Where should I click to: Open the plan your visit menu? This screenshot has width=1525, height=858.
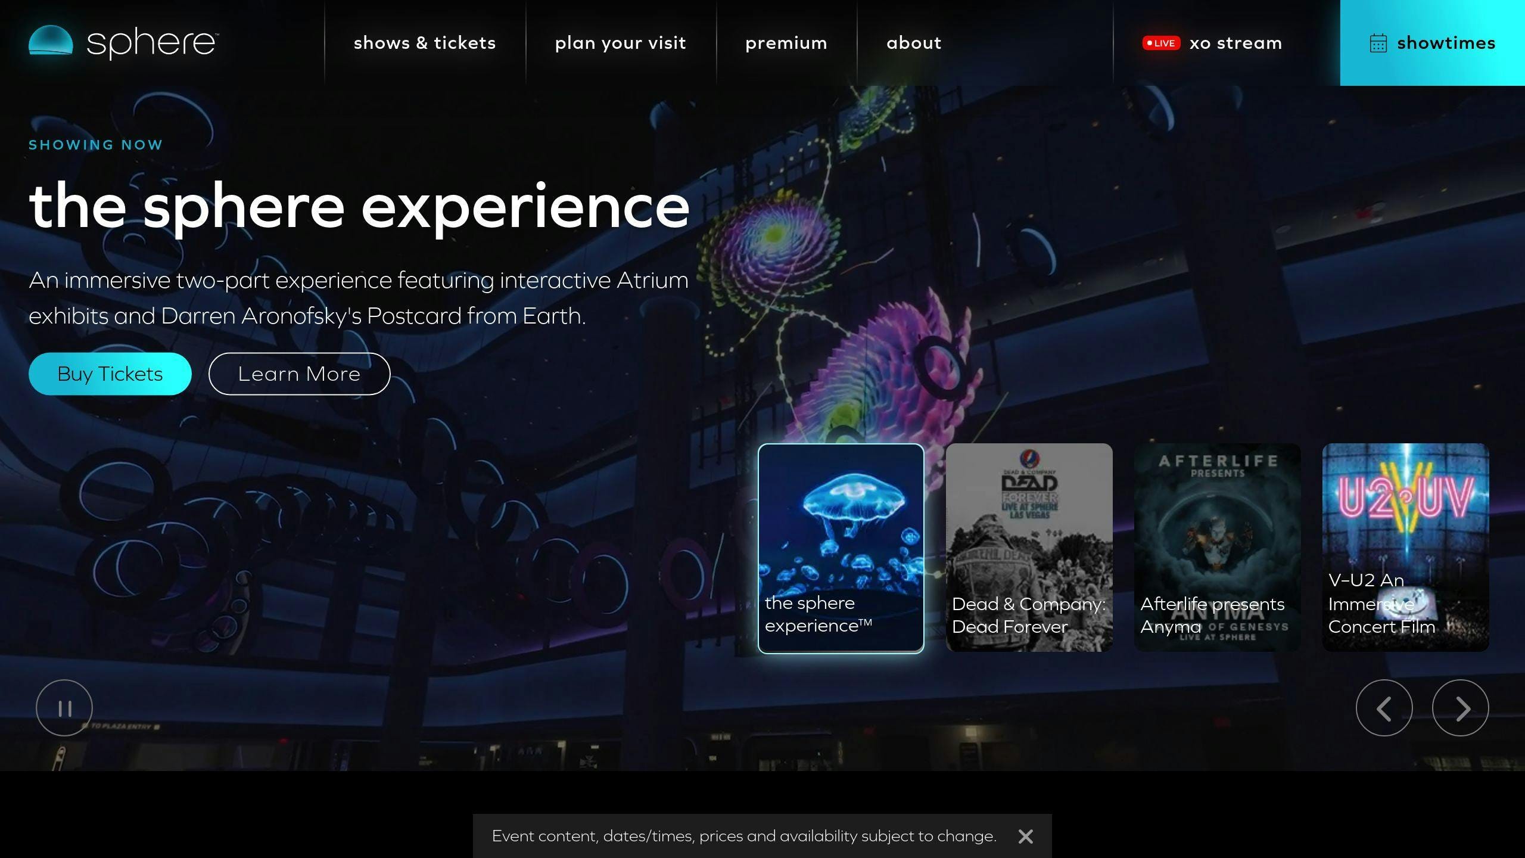pos(620,43)
